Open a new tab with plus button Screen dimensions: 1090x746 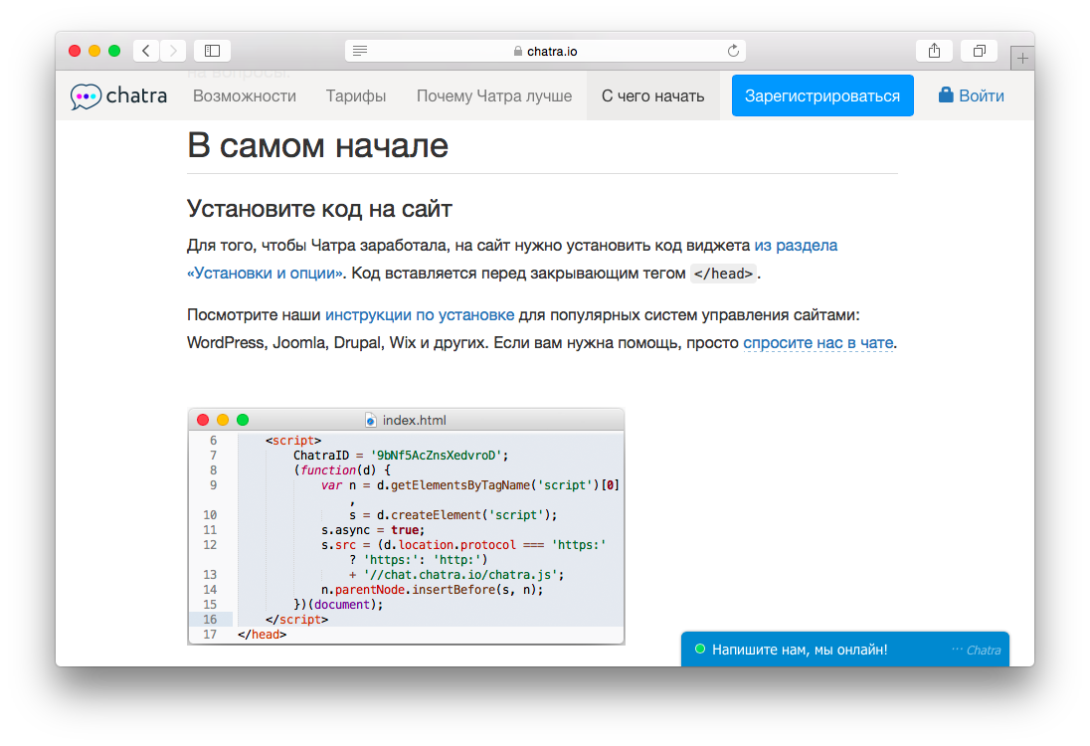(1021, 59)
